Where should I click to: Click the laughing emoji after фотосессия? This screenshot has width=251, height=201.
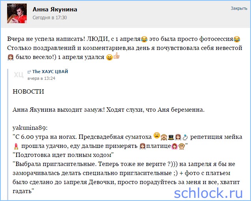[x=236, y=39]
